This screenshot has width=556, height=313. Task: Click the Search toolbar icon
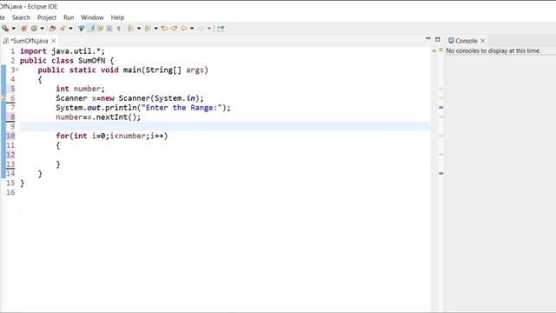(63, 29)
